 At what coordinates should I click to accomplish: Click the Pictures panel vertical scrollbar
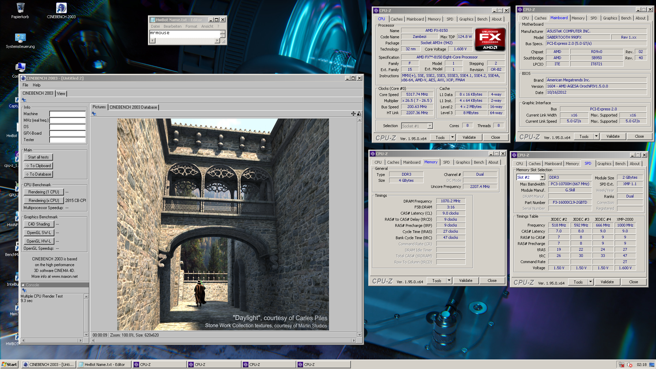tap(359, 227)
